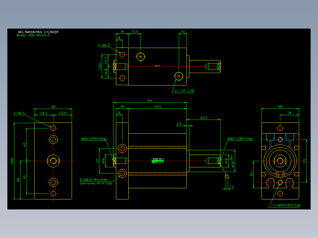Click the "55" dimension in right view

(x=304, y=161)
